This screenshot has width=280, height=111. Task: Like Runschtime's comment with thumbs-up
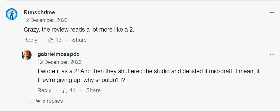pyautogui.click(x=51, y=40)
